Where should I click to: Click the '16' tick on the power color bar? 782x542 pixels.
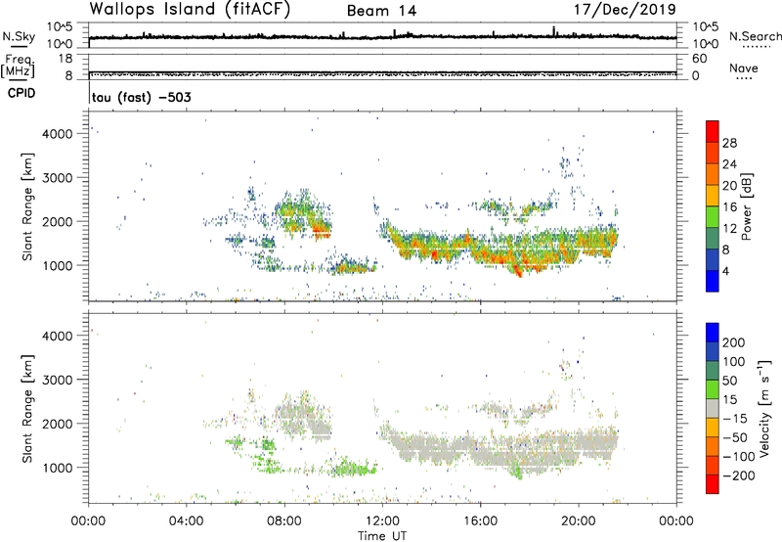coord(729,207)
